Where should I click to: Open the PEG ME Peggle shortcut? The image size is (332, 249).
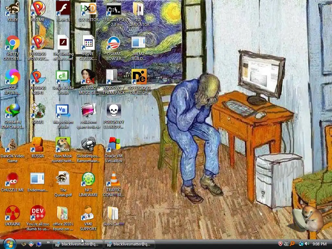(x=38, y=8)
